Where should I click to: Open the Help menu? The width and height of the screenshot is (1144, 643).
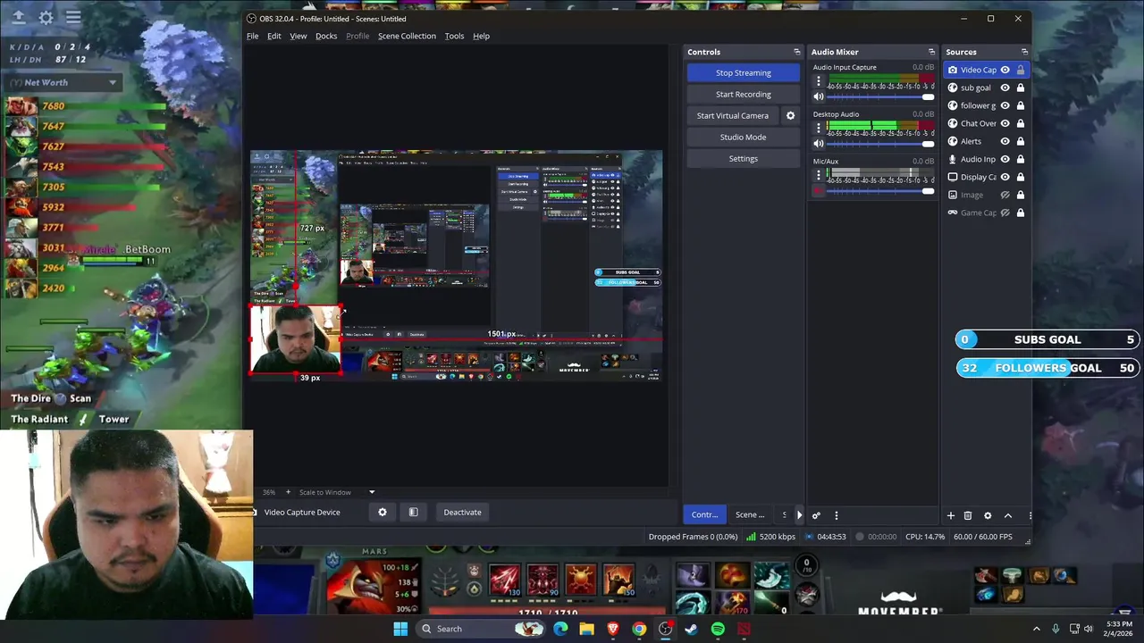(x=481, y=36)
